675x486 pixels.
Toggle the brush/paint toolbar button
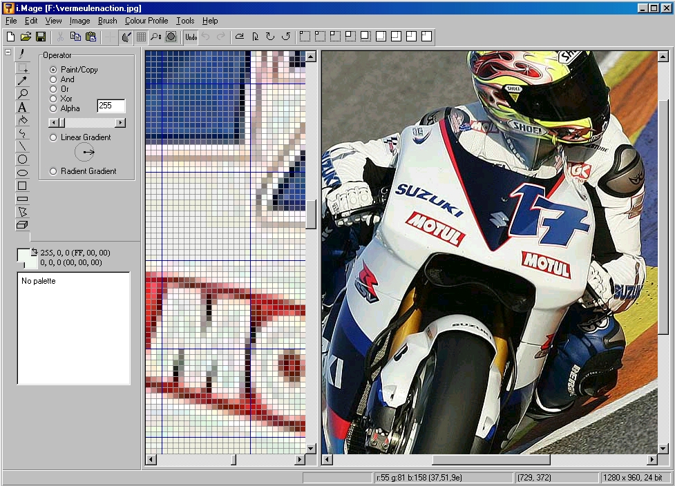point(126,37)
